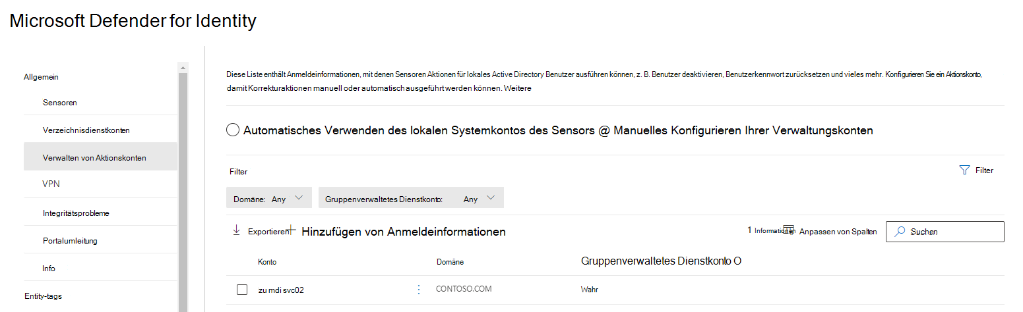Open the three-dot menu for mdi svc02
This screenshot has height=312, width=1023.
[418, 290]
